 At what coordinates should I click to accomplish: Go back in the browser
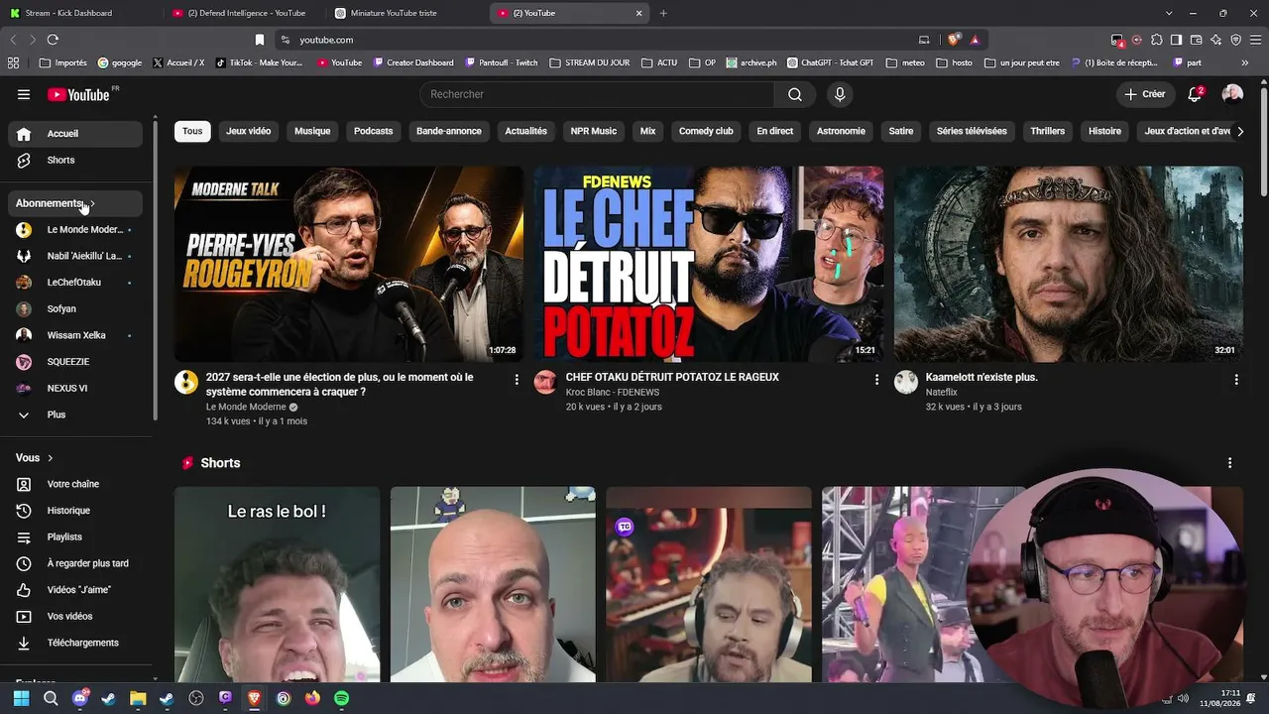pyautogui.click(x=13, y=40)
